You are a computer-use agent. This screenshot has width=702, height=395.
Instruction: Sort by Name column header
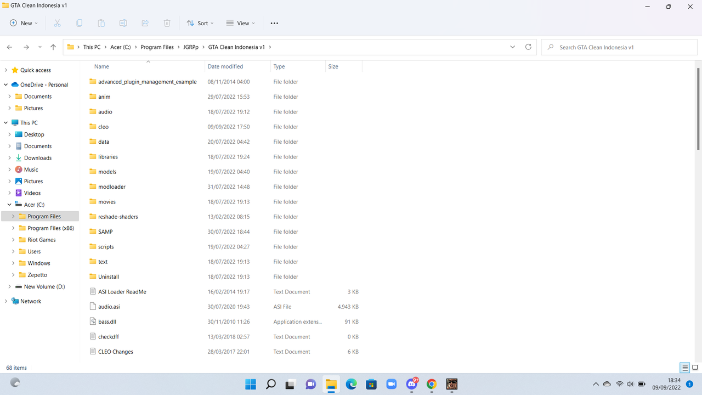tap(101, 66)
